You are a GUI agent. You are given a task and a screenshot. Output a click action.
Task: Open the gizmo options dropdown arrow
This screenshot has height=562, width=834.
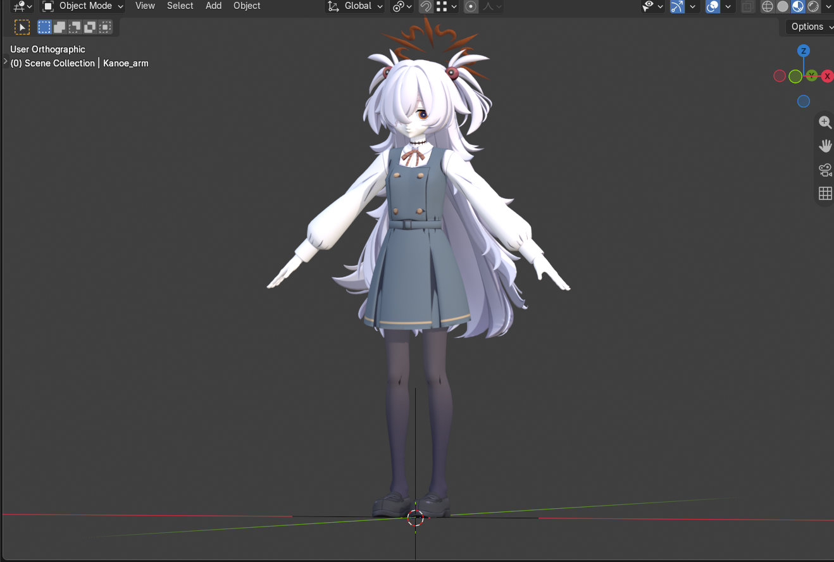coord(693,6)
